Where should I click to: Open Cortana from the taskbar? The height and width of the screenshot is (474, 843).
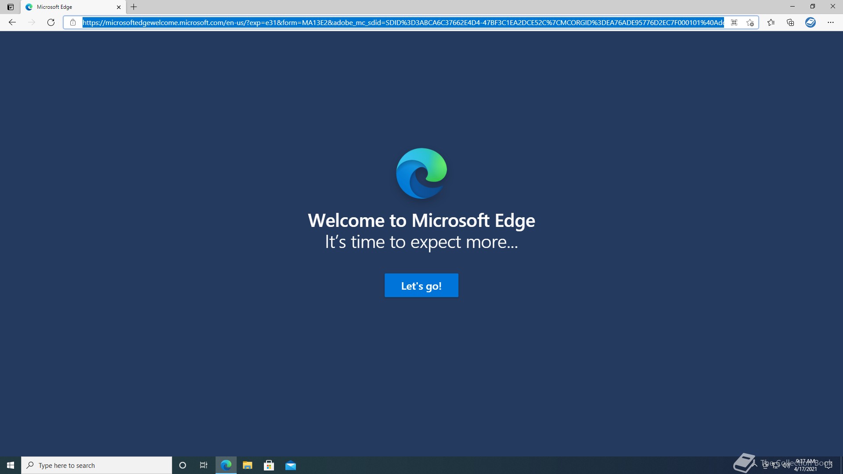[x=183, y=465]
